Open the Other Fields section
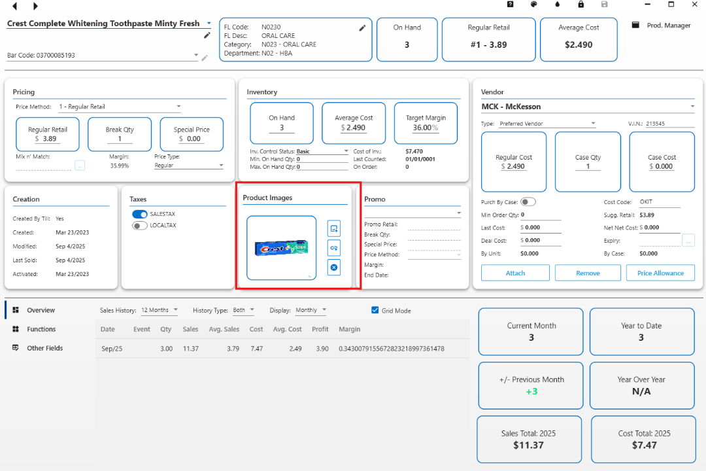The height and width of the screenshot is (471, 706). pos(45,348)
